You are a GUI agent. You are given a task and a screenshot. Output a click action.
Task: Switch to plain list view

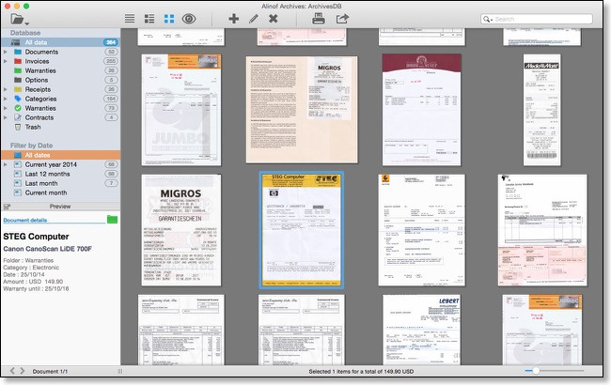130,18
